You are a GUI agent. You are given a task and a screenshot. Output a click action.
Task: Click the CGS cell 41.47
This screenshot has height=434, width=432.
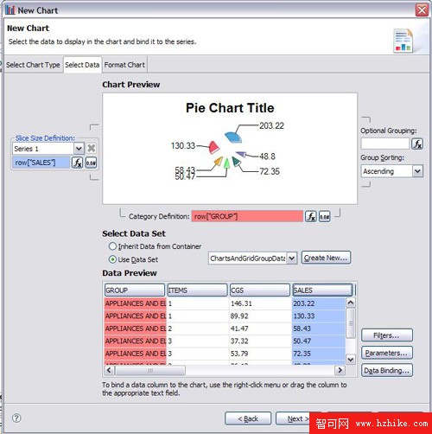pyautogui.click(x=260, y=329)
